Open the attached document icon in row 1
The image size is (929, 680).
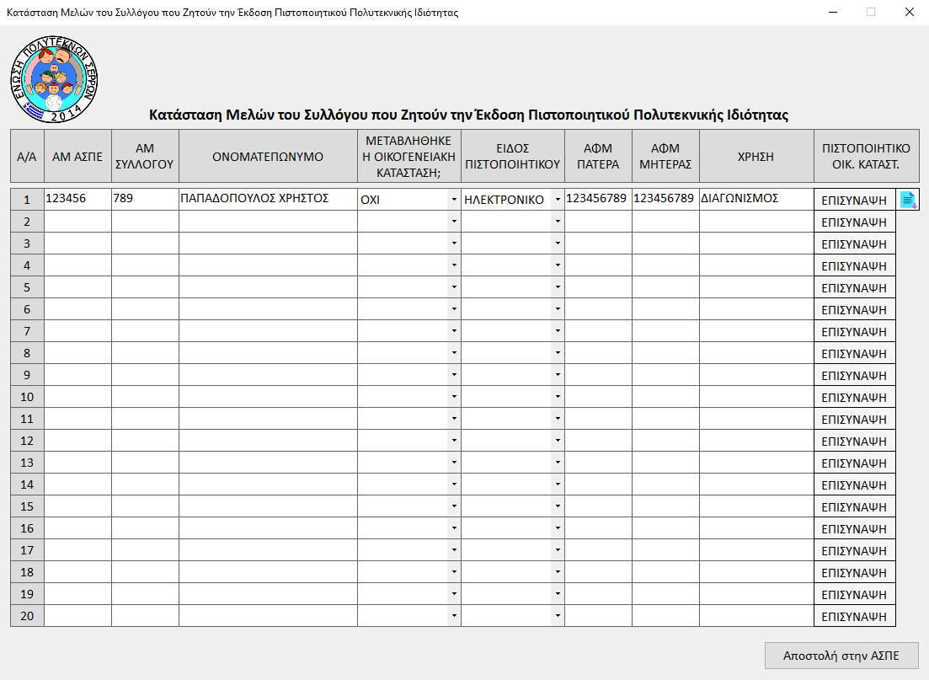coord(908,200)
